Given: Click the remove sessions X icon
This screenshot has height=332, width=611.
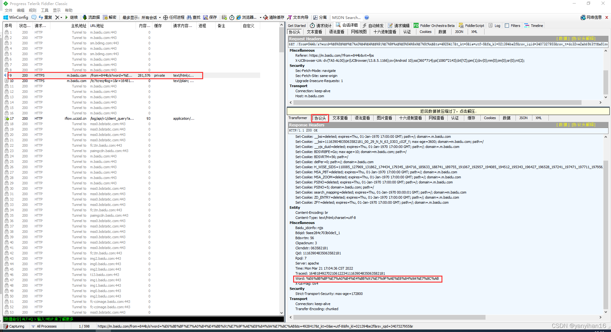Looking at the screenshot, I should pos(57,17).
